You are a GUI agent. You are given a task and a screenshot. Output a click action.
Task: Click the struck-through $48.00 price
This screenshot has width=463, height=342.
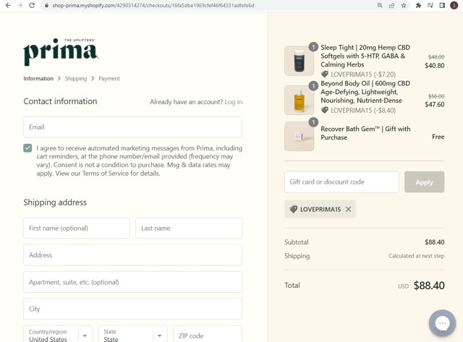(x=436, y=57)
